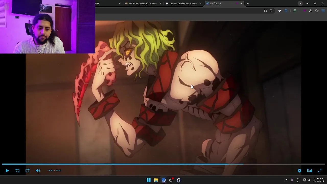Open ESP ES language switcher
Image resolution: width=327 pixels, height=184 pixels.
tap(298, 180)
